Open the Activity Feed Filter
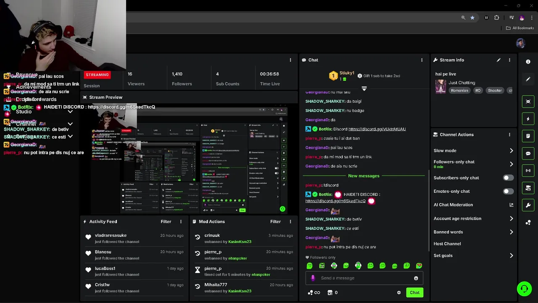 (166, 221)
